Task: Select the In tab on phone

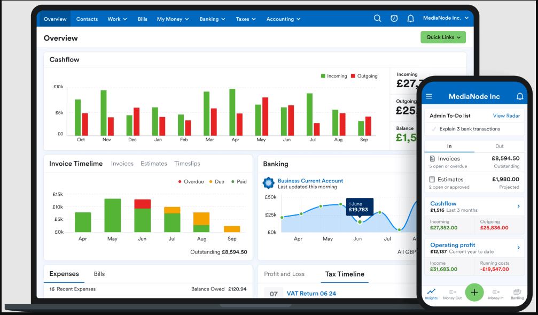Action: [x=449, y=146]
